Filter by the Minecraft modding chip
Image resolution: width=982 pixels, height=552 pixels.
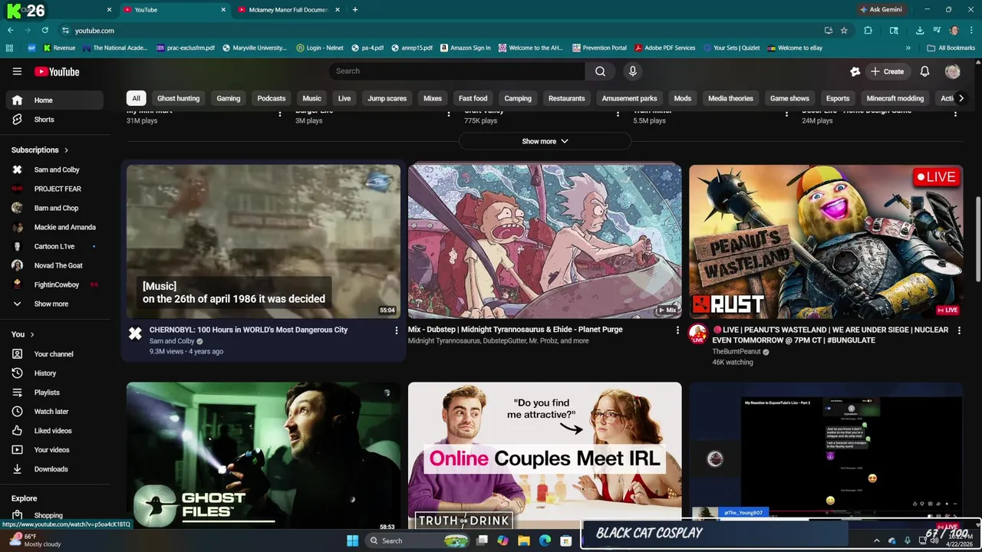[895, 98]
